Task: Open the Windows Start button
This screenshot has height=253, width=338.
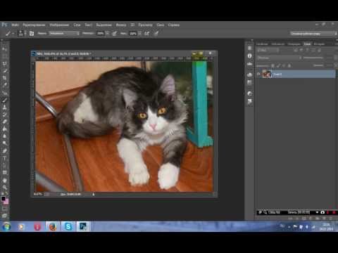Action: point(6,226)
